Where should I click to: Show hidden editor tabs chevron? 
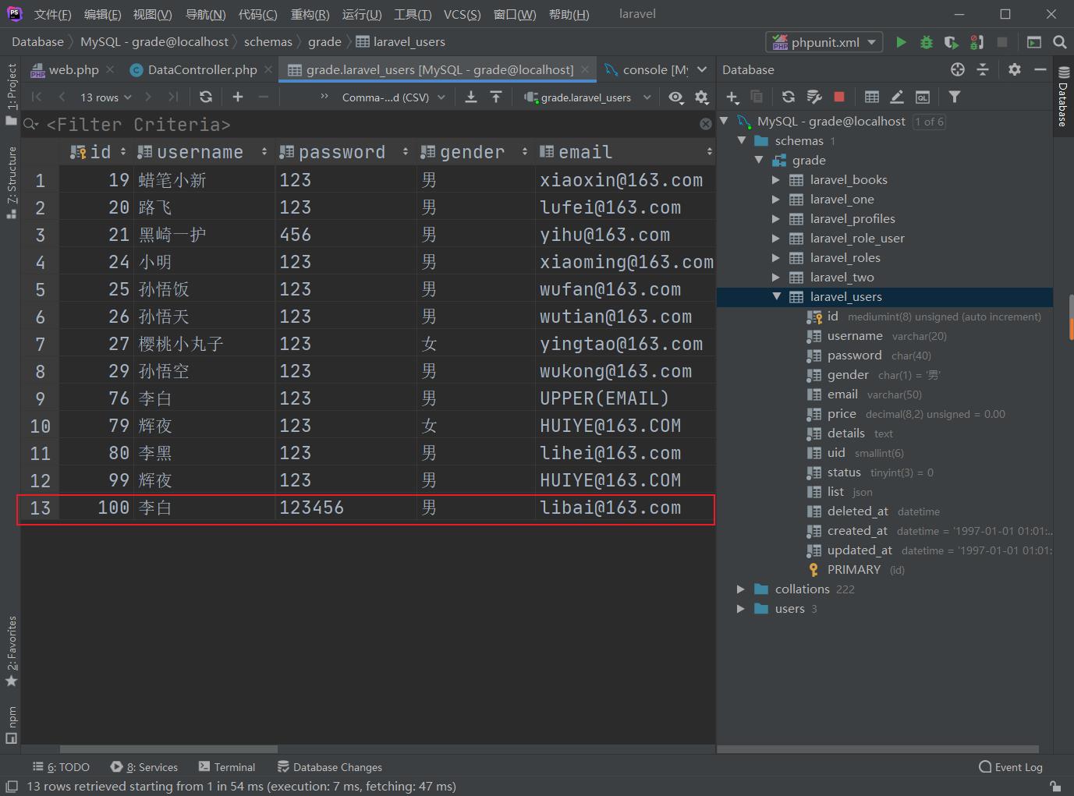pyautogui.click(x=702, y=69)
